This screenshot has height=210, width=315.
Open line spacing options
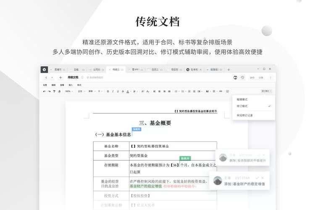[x=199, y=92]
